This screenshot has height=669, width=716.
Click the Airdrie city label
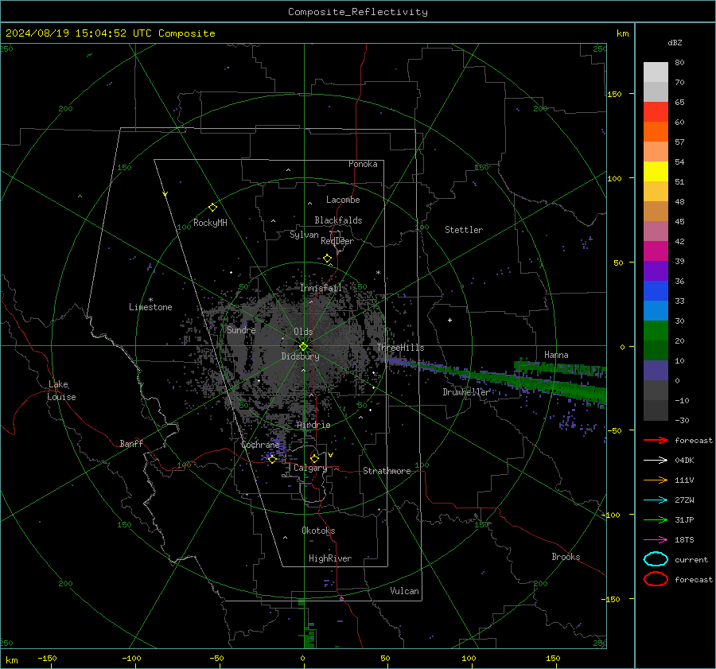click(313, 425)
